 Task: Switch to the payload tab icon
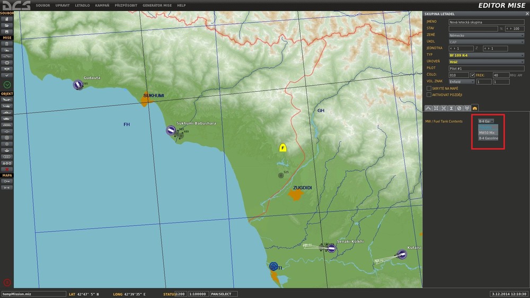436,108
